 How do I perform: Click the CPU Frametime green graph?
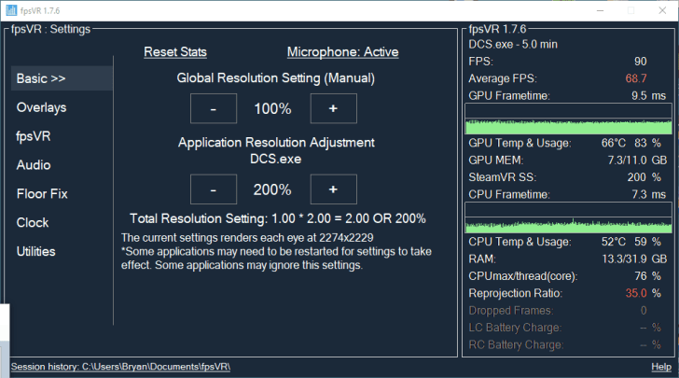[x=568, y=218]
